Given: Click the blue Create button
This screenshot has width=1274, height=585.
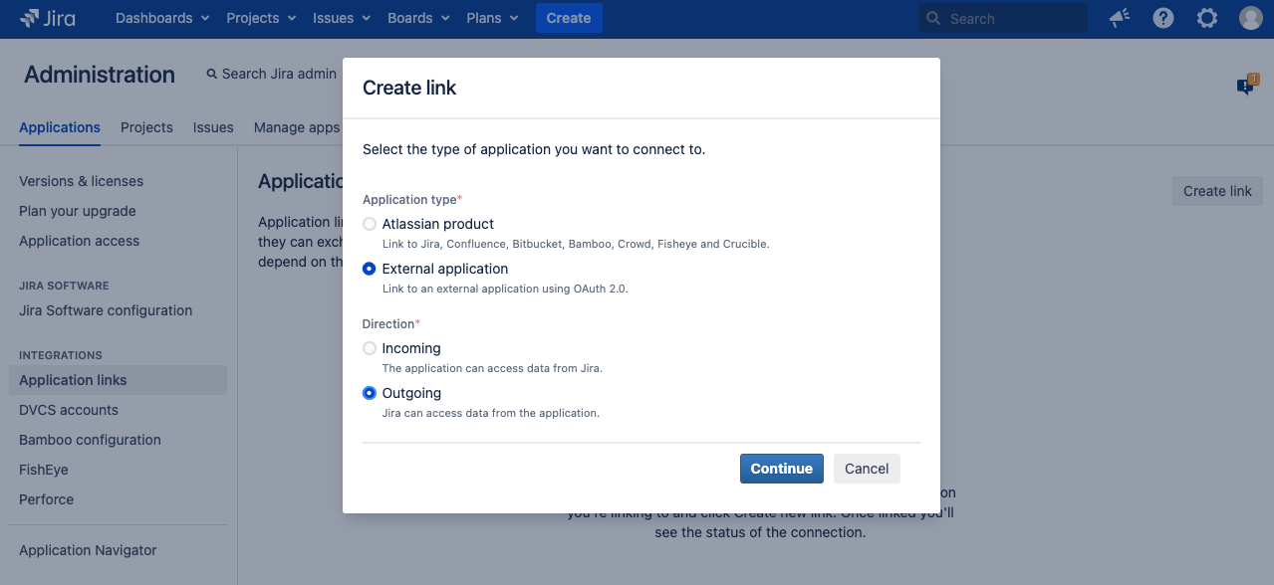Looking at the screenshot, I should [569, 18].
